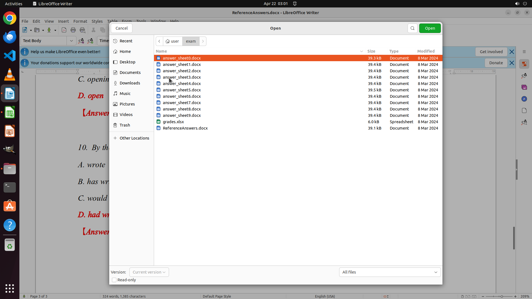Open the Format menu
This screenshot has width=532, height=299.
point(80,21)
